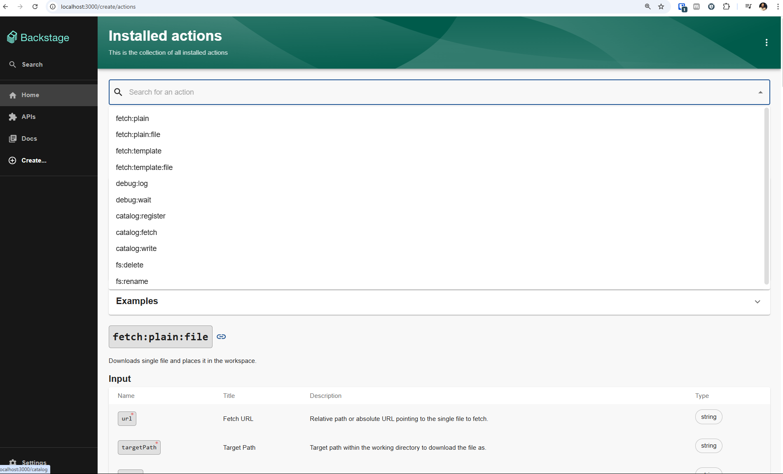
Task: Click the Backstage logo icon
Action: pyautogui.click(x=12, y=37)
